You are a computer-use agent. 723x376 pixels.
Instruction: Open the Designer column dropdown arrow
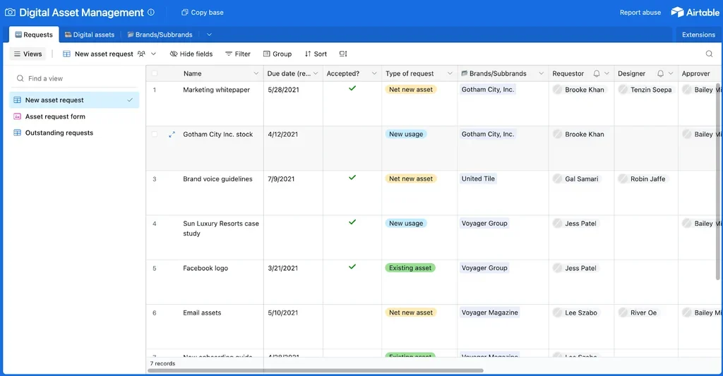pos(671,74)
